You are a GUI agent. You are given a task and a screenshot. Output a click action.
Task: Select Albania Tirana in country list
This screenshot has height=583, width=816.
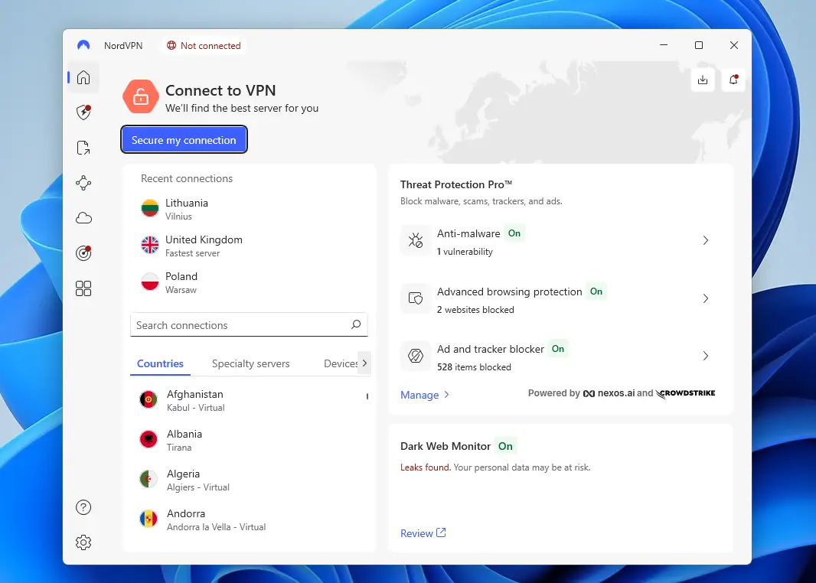250,440
